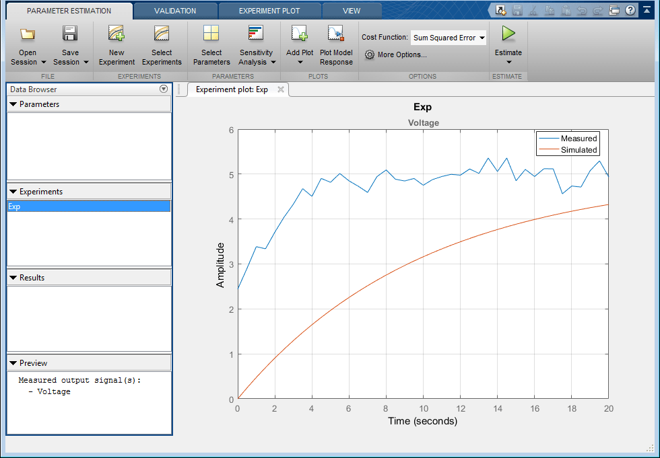Select the Exp experiment in the list
Viewport: 660px width, 458px height.
89,206
